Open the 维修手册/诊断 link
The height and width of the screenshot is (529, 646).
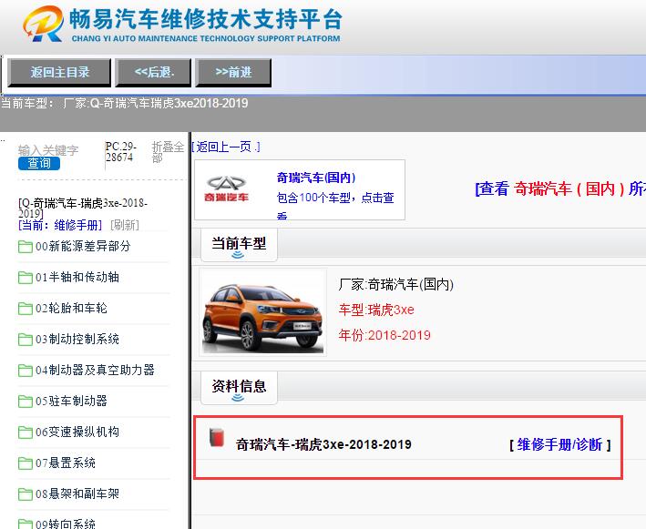(559, 444)
